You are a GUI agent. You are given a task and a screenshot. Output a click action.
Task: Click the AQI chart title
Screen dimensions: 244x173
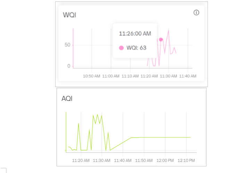click(67, 98)
